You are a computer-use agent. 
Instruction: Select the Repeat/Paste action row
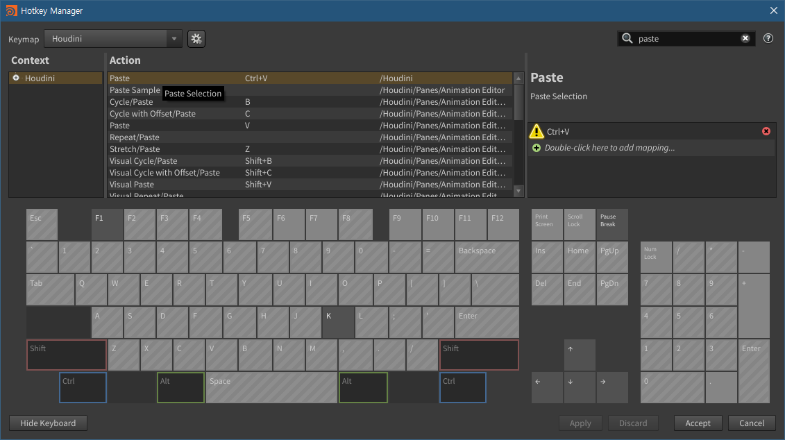(x=310, y=137)
